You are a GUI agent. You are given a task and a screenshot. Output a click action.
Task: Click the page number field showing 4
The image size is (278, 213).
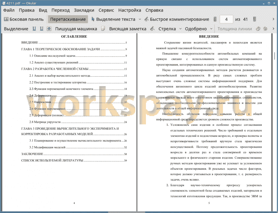(226, 19)
